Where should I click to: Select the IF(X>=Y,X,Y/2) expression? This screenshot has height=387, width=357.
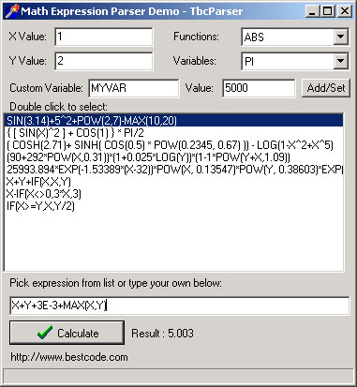pyautogui.click(x=174, y=206)
